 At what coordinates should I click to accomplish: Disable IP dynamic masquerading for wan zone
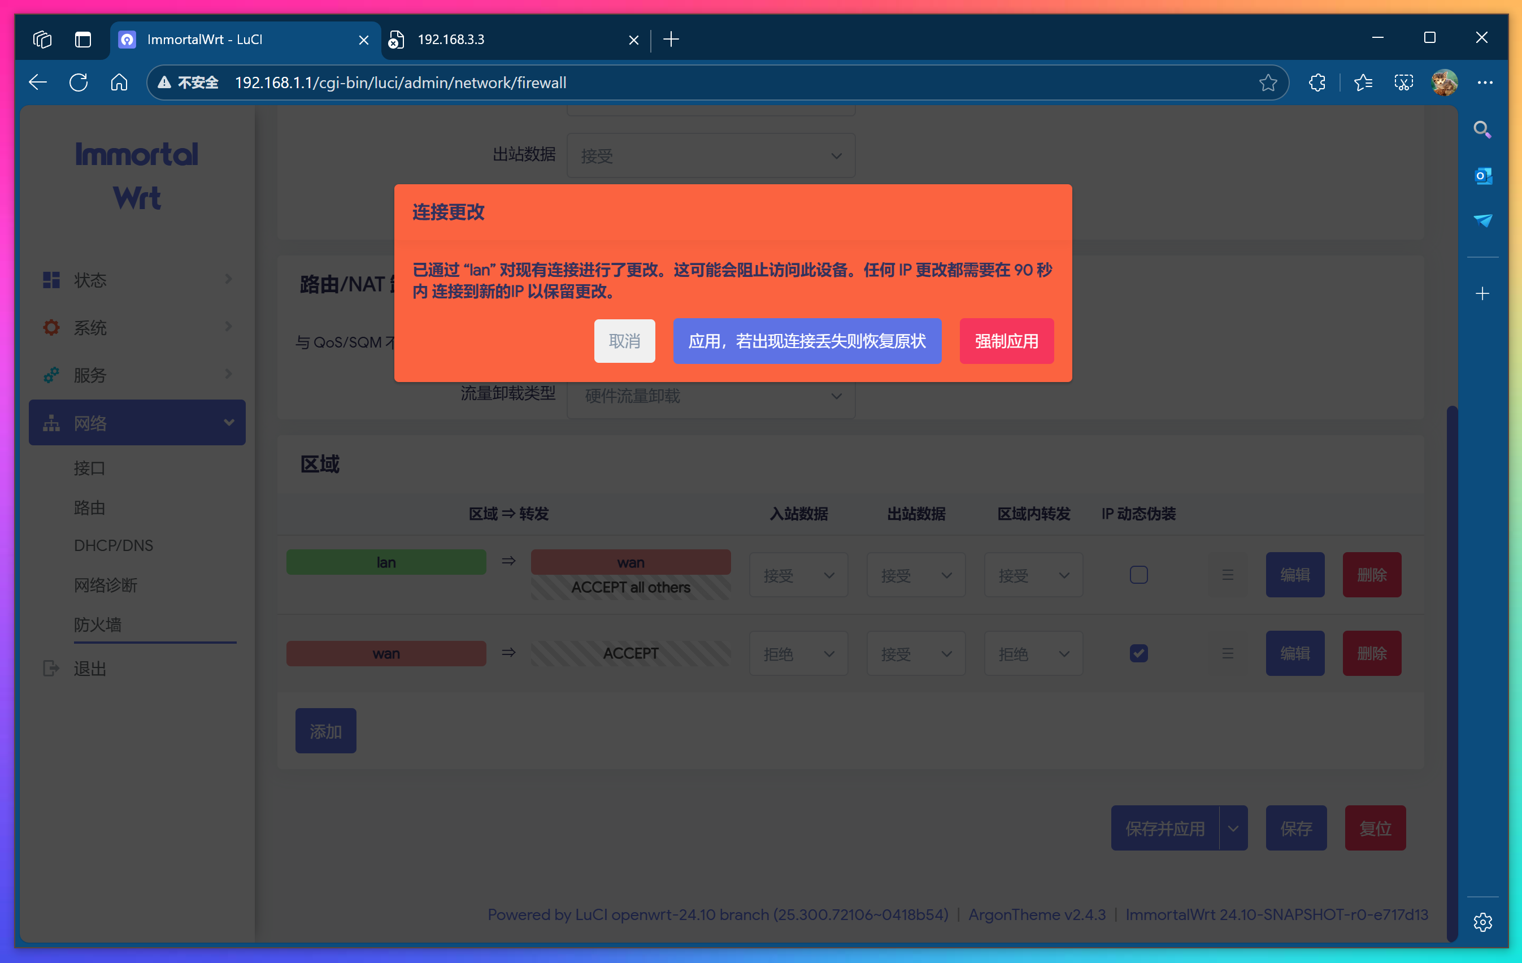tap(1139, 653)
